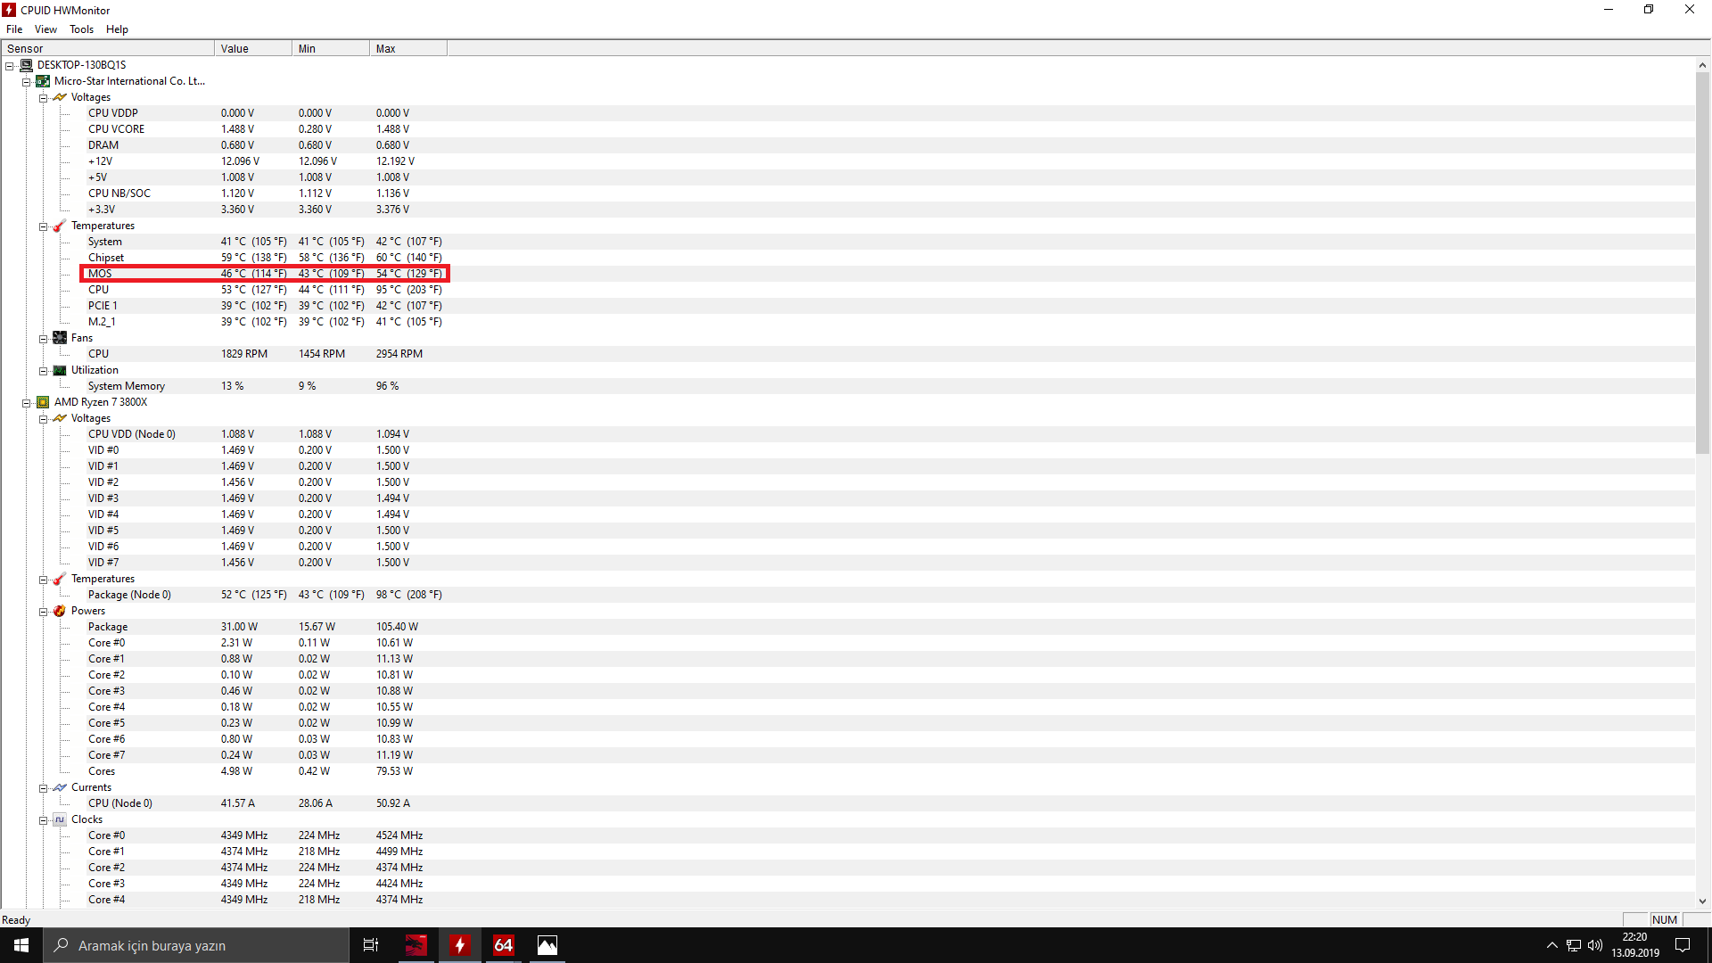Select the MOS temperature row
Image resolution: width=1712 pixels, height=963 pixels.
(x=847, y=274)
